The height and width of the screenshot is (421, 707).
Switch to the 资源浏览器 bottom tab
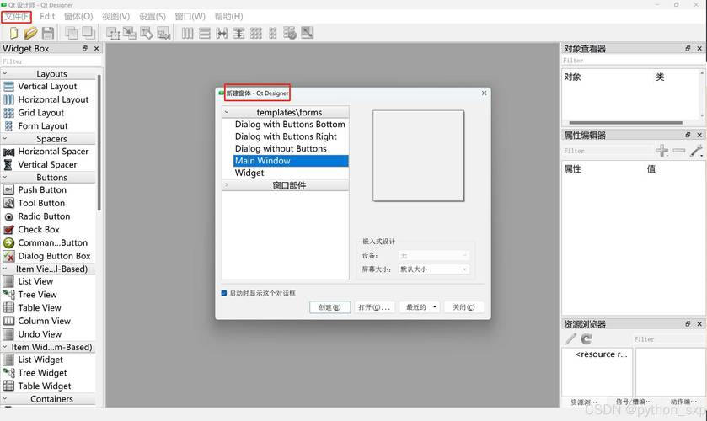coord(584,402)
